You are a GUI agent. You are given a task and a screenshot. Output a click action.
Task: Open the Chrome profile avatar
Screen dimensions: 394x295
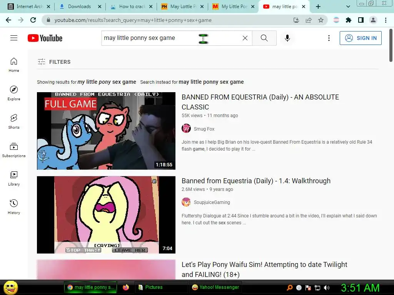click(373, 20)
